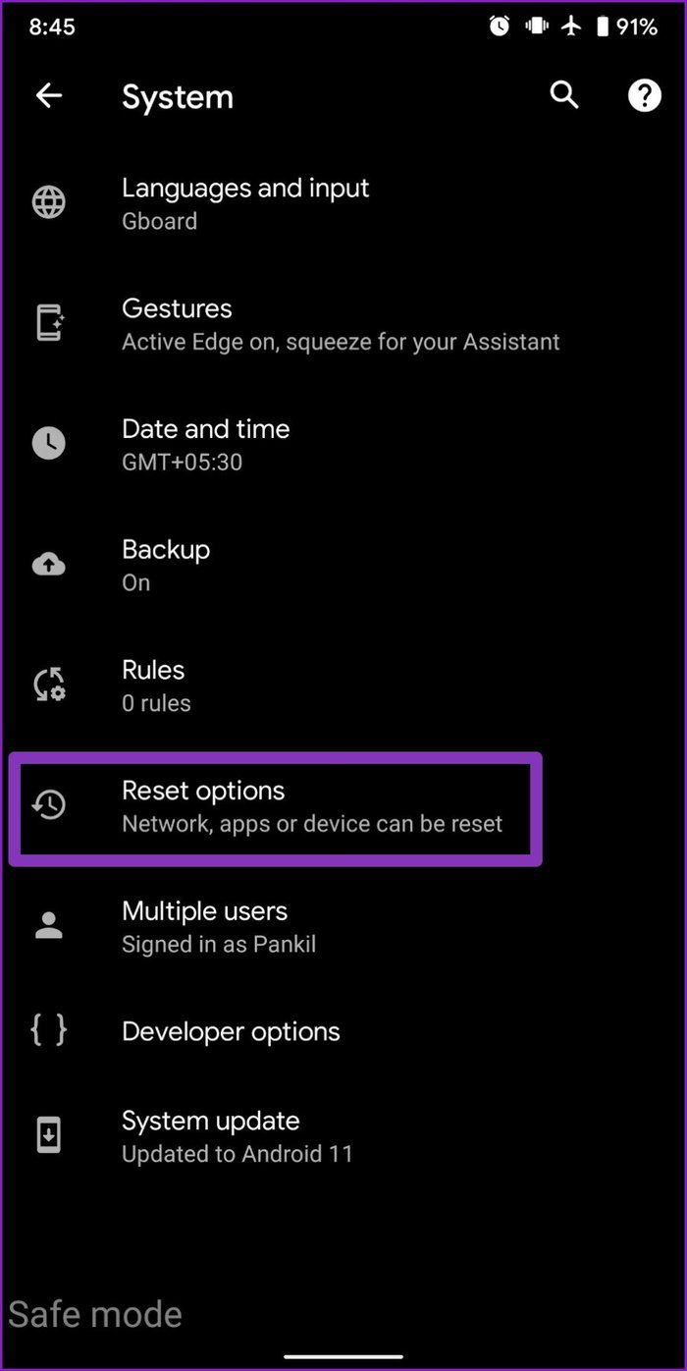Tap the curly braces Developer icon
Image resolution: width=687 pixels, height=1371 pixels.
point(49,1030)
